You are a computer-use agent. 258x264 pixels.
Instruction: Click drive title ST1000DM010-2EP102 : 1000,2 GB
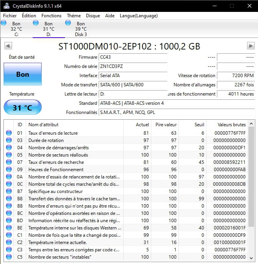click(x=129, y=46)
